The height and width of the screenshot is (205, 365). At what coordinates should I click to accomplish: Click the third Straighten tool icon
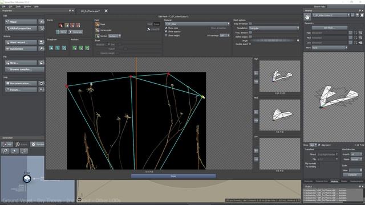(64, 48)
